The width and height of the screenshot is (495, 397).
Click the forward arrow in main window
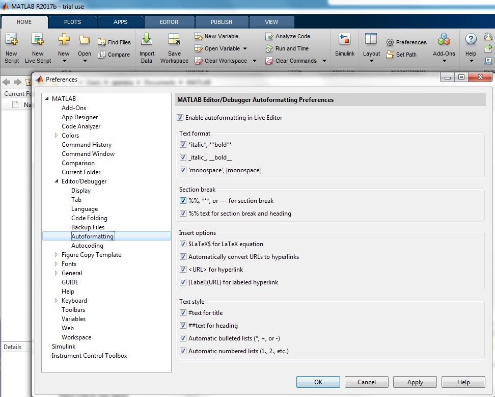(17, 82)
